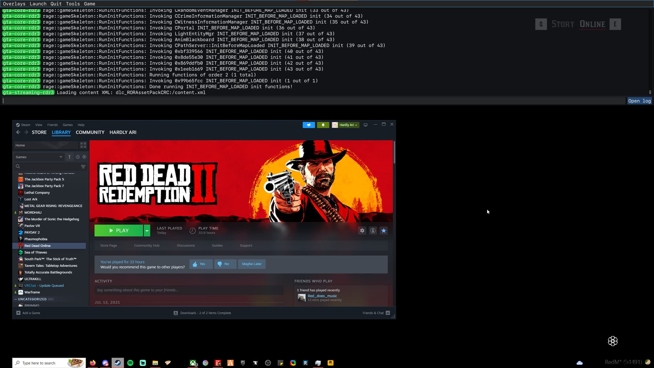Open the Store Page link
The width and height of the screenshot is (654, 368).
pyautogui.click(x=108, y=245)
